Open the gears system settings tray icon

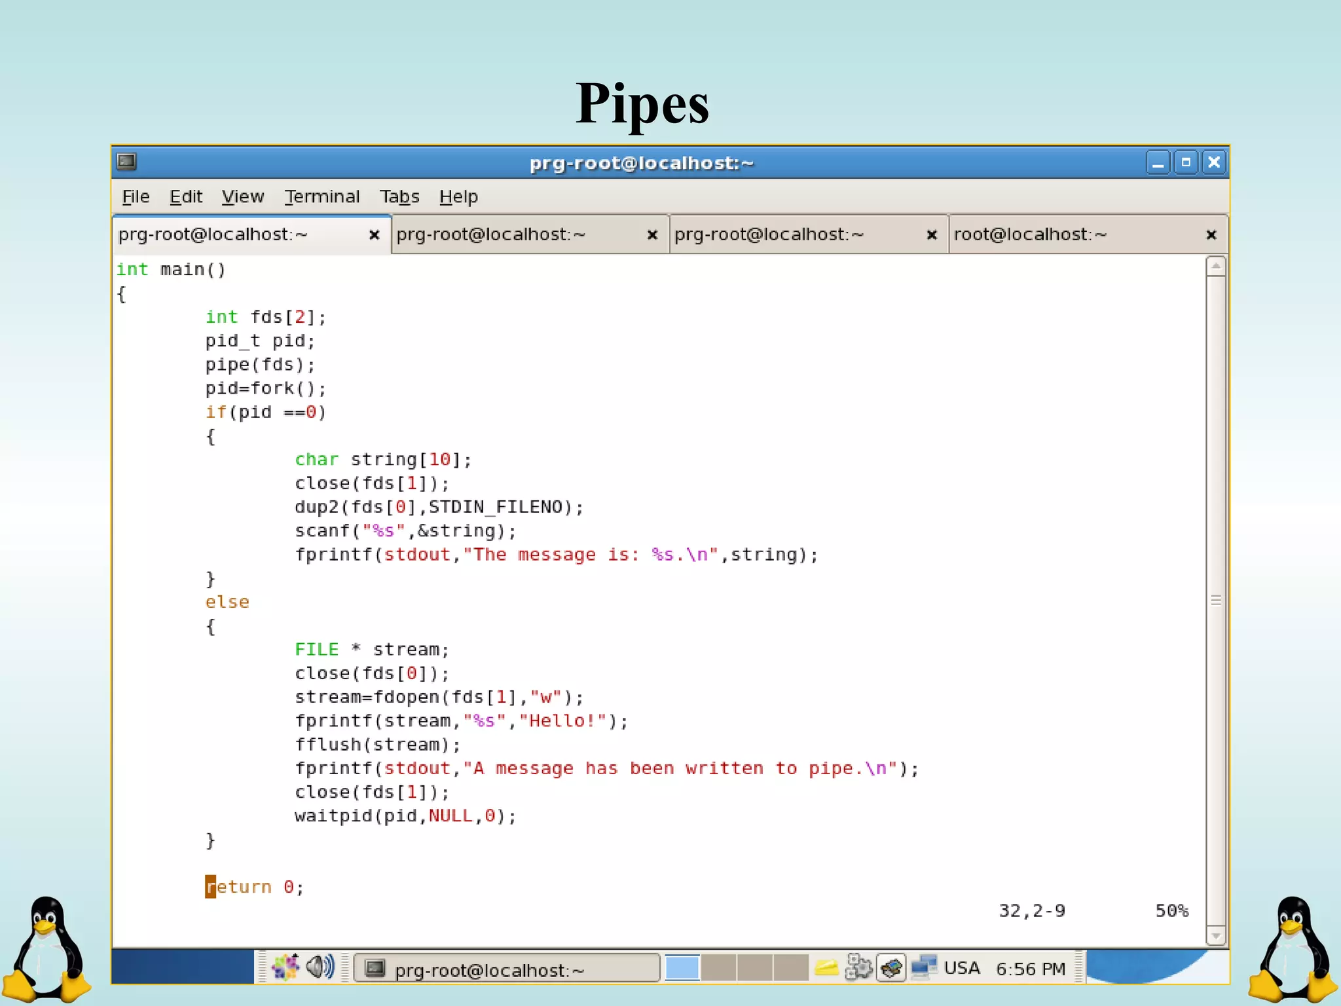point(858,967)
